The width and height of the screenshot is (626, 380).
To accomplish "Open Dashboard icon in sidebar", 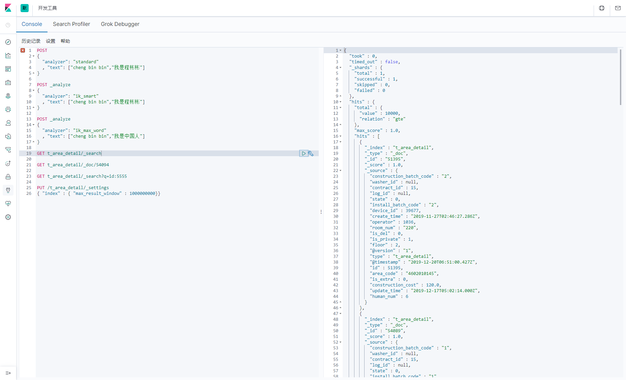I will (x=8, y=69).
